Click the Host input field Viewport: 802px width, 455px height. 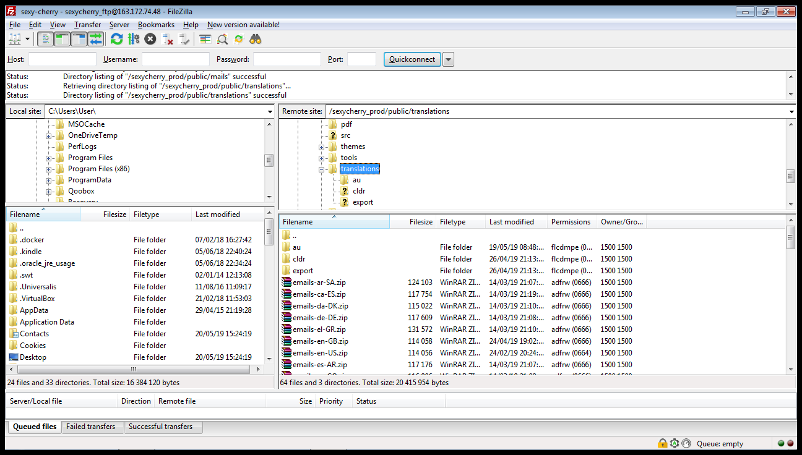[63, 59]
